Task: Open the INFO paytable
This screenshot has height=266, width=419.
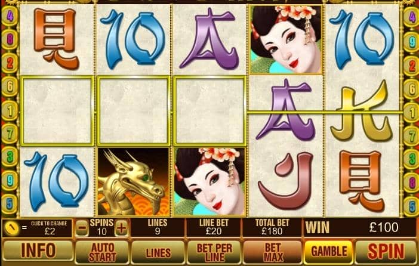Action: click(38, 251)
